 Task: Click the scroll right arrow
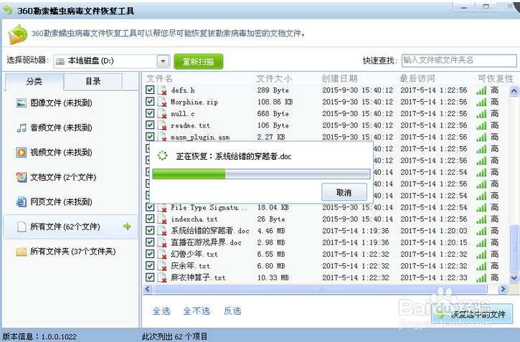pyautogui.click(x=503, y=289)
